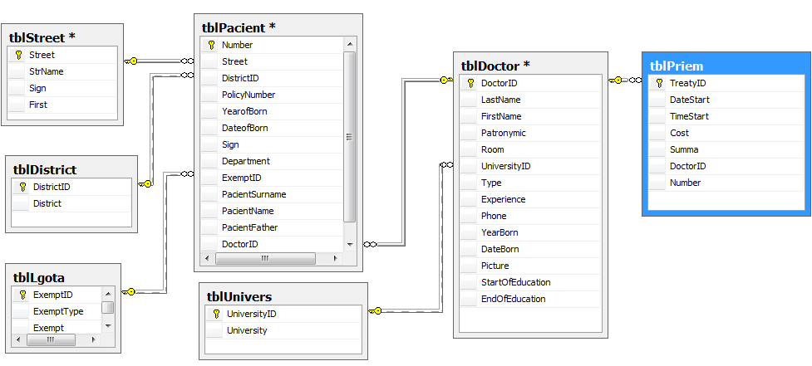Click the key icon for ExemptID in tblLgota
812x366 pixels.
coord(22,295)
